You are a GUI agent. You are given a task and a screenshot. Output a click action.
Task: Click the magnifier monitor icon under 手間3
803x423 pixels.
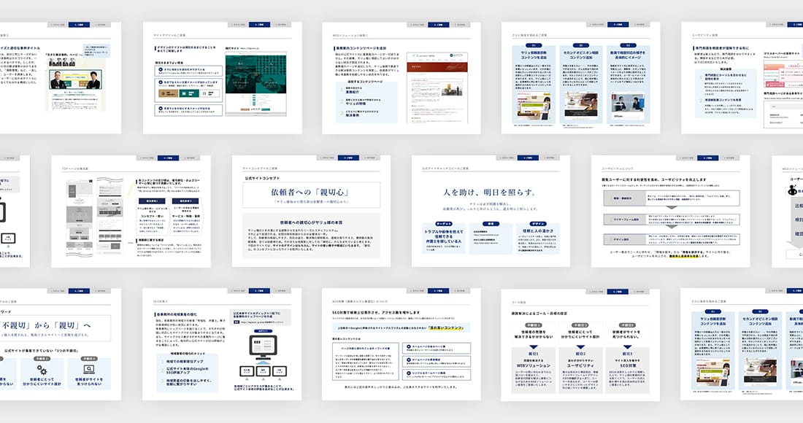pos(89,369)
